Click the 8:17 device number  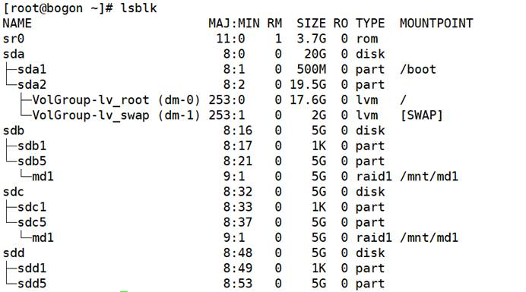point(237,146)
